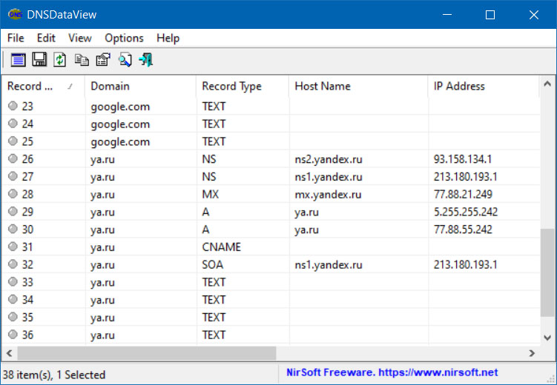Click the DNSDataView app icon in title bar

click(15, 14)
